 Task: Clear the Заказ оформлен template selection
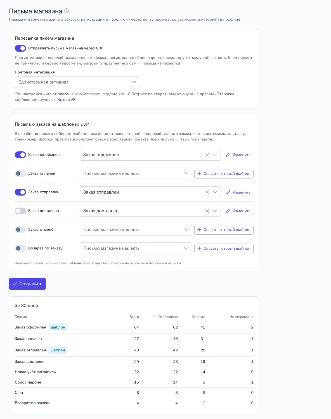pos(207,155)
